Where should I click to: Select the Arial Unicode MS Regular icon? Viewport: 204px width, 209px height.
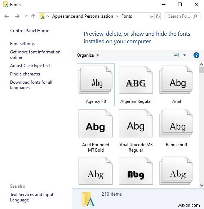[136, 123]
